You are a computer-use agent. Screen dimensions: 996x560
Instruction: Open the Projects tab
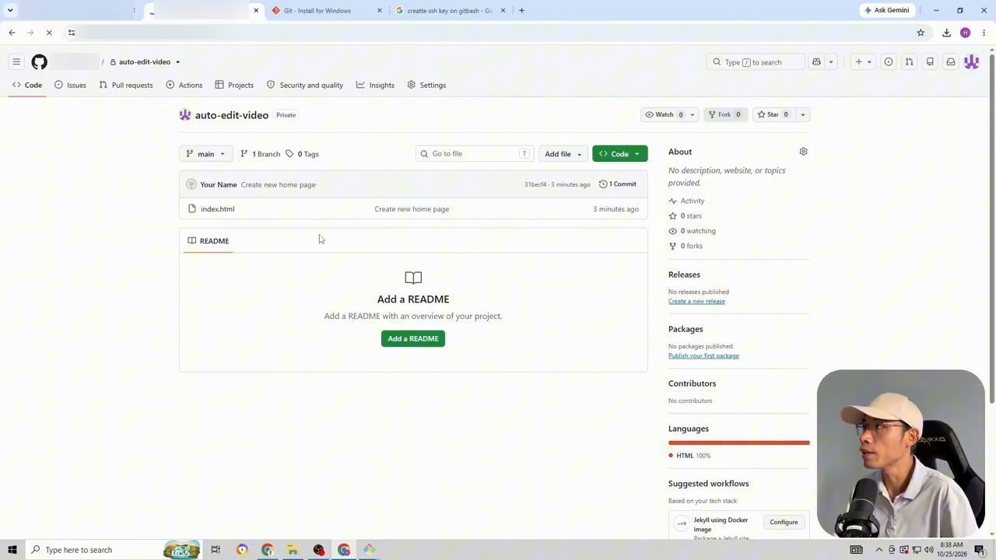coord(234,85)
